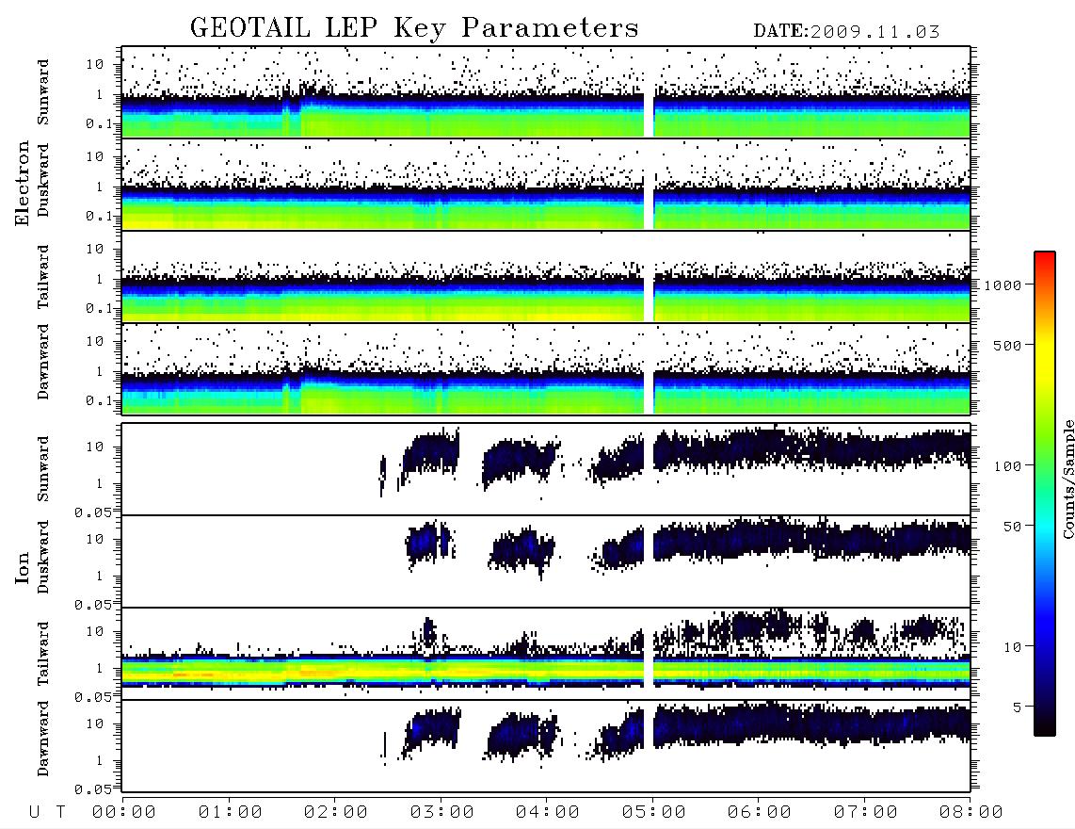Select the Electron "Duskward" panel label
The width and height of the screenshot is (1075, 829).
point(43,181)
